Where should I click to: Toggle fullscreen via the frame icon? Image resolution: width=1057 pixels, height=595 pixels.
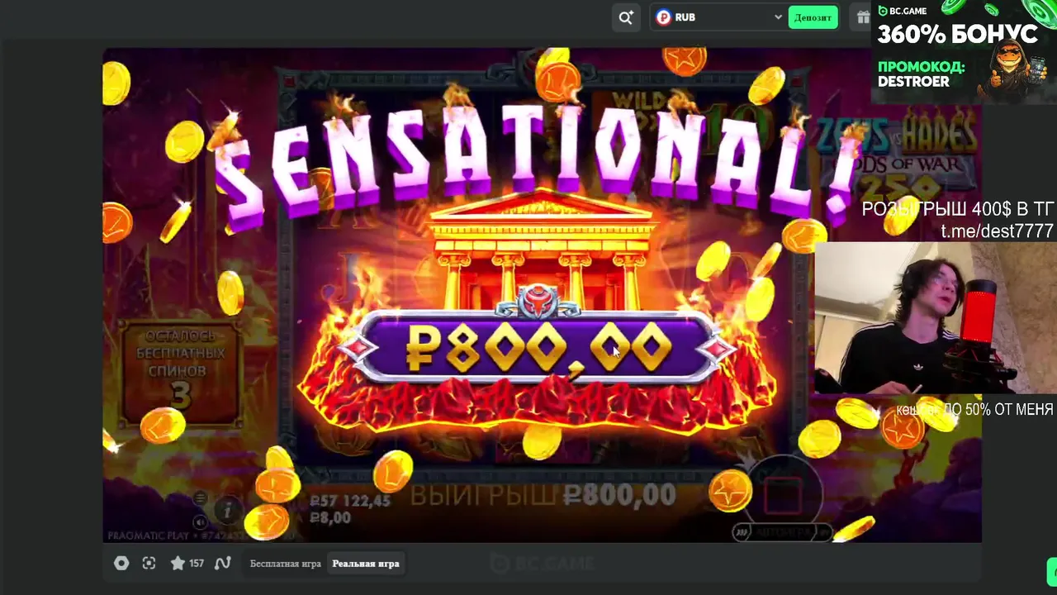click(149, 563)
